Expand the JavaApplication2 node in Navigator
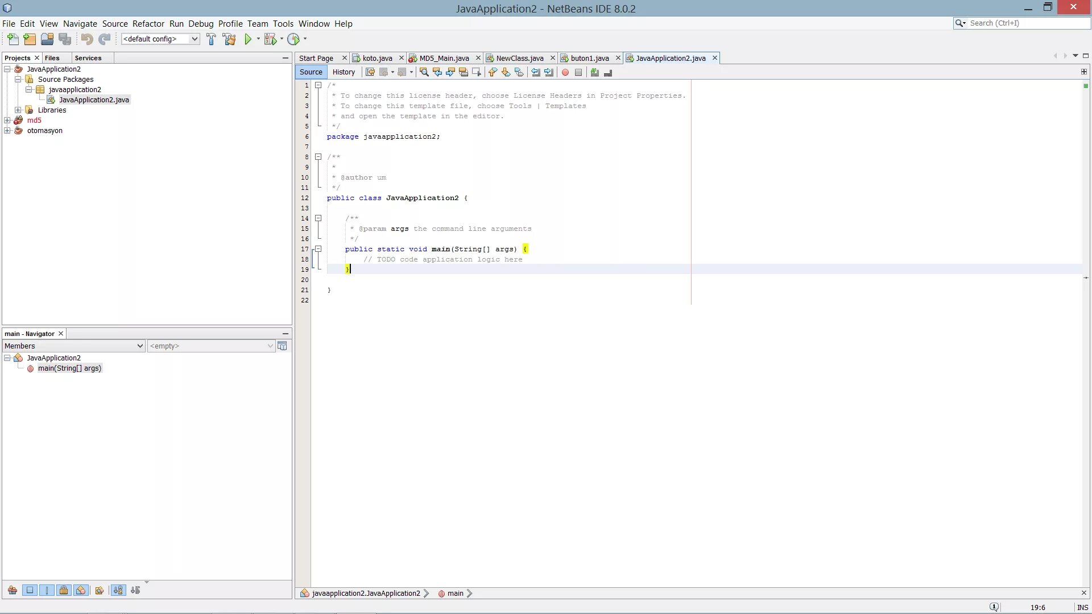Screen dimensions: 1092x614 [x=7, y=358]
